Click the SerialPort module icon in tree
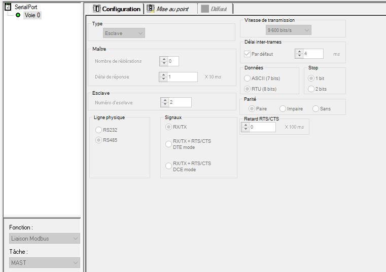The height and width of the screenshot is (272, 386). (8, 7)
